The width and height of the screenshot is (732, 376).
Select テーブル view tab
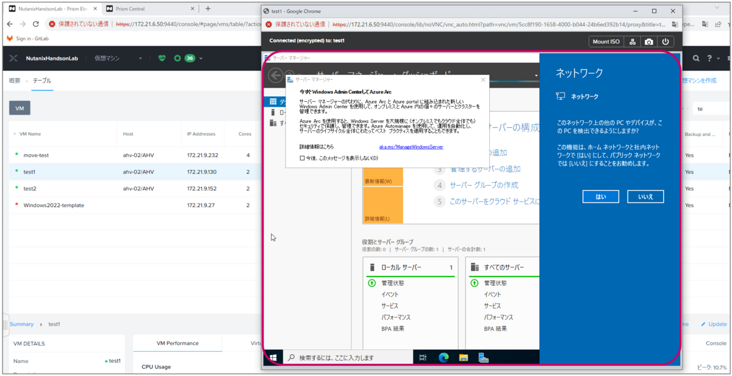click(x=42, y=80)
